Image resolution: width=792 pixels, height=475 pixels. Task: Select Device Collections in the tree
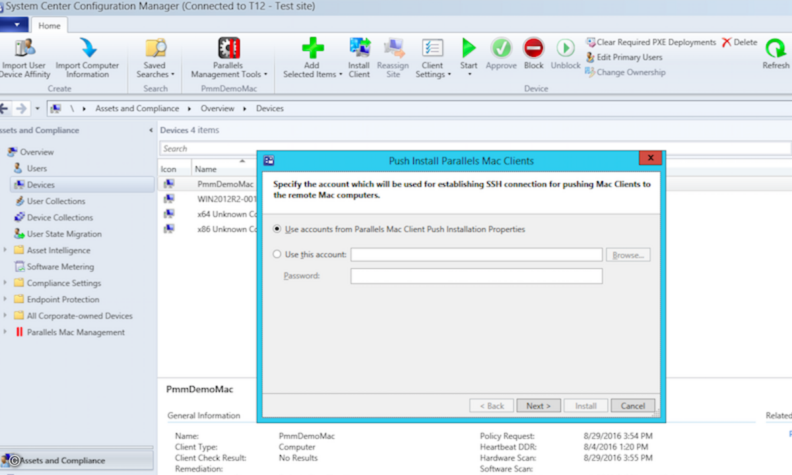click(60, 218)
